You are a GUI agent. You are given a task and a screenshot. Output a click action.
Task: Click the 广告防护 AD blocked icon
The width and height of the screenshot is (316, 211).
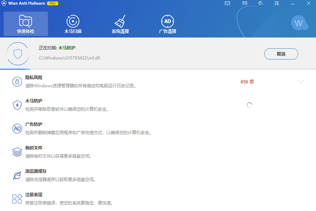pos(17,129)
